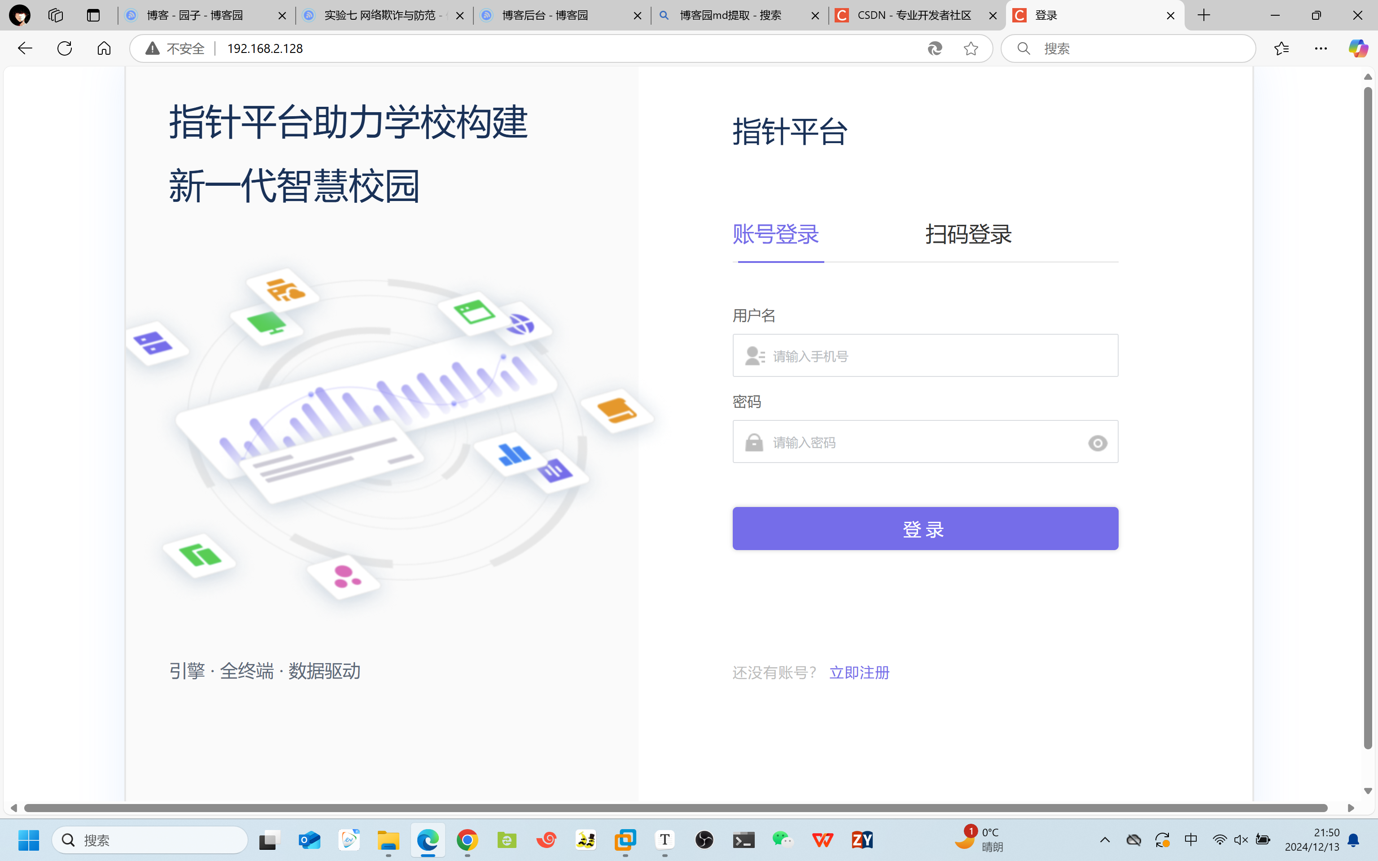Viewport: 1378px width, 861px height.
Task: Switch to 扫码登录 tab
Action: pos(968,234)
